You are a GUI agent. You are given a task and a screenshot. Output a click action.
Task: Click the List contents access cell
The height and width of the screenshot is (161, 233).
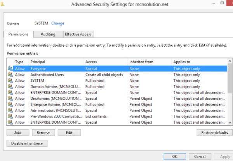[x=96, y=116]
